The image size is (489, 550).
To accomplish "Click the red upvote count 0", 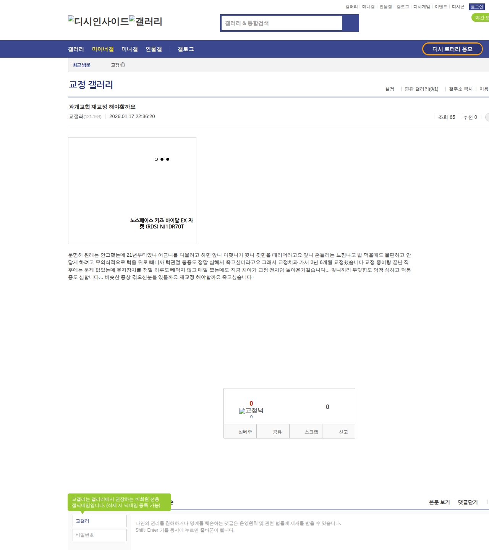I will tap(251, 403).
